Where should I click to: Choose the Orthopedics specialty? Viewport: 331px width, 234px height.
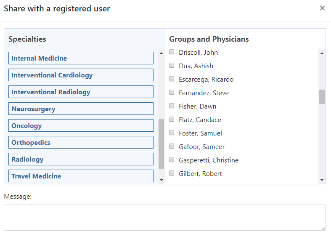[x=81, y=143]
